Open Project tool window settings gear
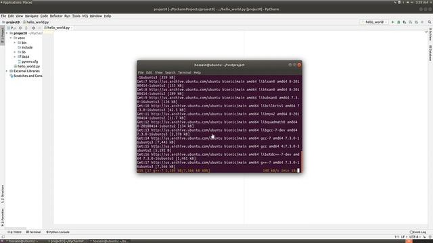This screenshot has height=243, width=433. [x=33, y=28]
